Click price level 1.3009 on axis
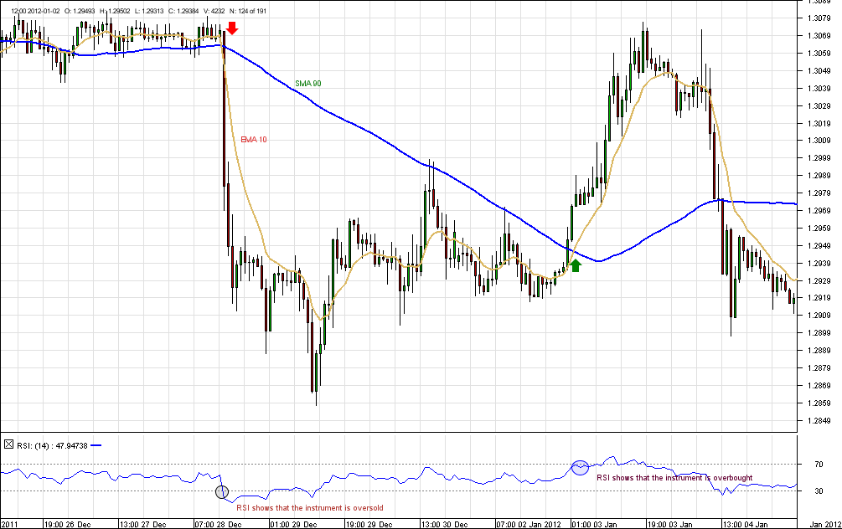 tap(819, 141)
